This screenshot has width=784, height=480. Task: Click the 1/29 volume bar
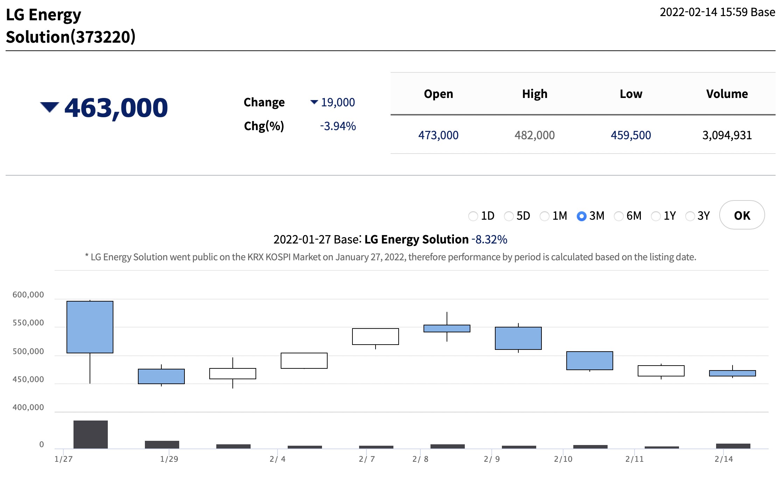[162, 444]
